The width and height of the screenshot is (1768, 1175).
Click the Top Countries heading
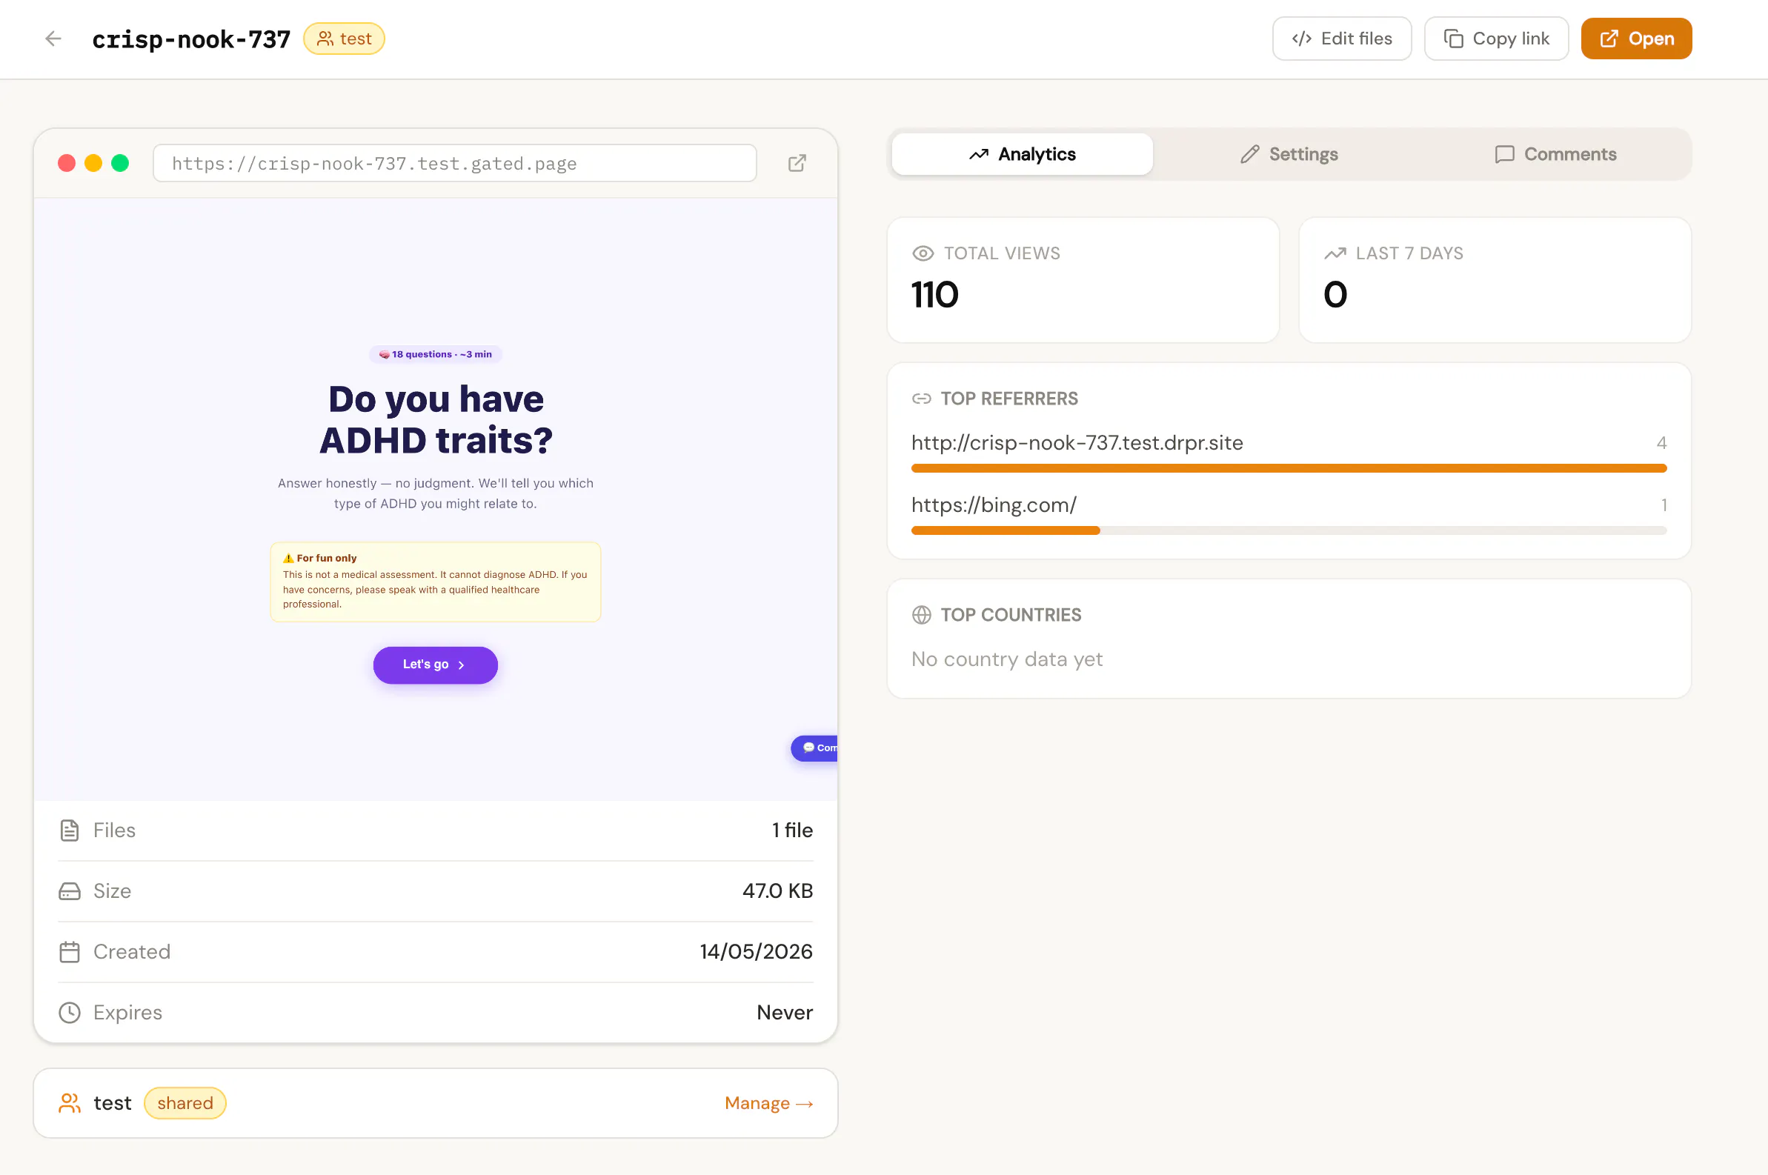pos(1011,615)
